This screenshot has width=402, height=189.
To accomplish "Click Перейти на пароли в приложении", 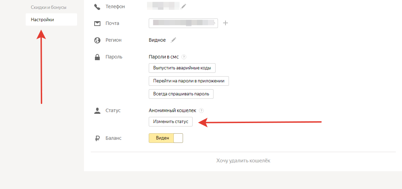I will click(188, 81).
